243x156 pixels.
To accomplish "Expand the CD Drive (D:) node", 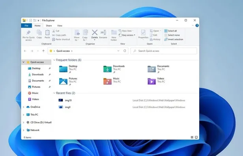I will 24,122.
